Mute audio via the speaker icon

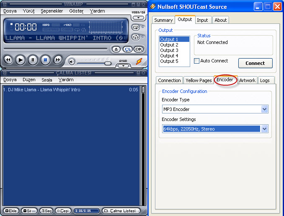click(x=72, y=62)
